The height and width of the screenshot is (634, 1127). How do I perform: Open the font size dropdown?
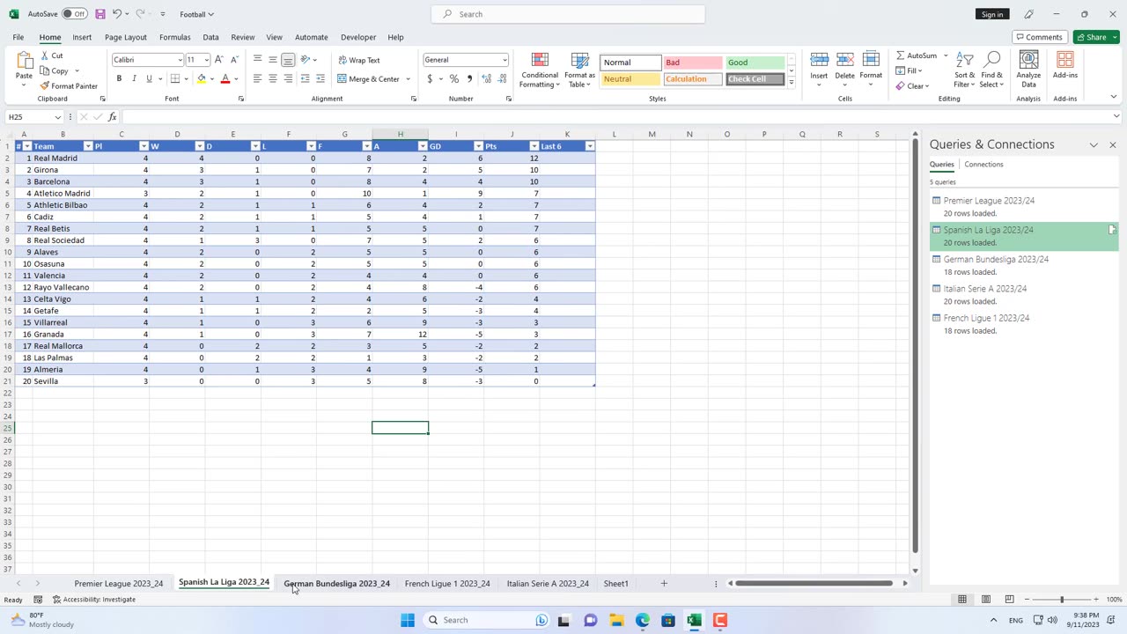pyautogui.click(x=207, y=60)
